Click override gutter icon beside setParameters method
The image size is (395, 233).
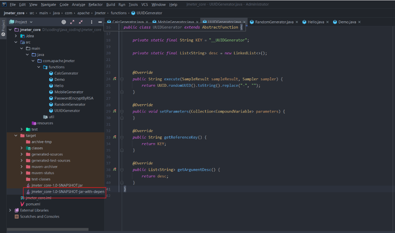pyautogui.click(x=115, y=111)
